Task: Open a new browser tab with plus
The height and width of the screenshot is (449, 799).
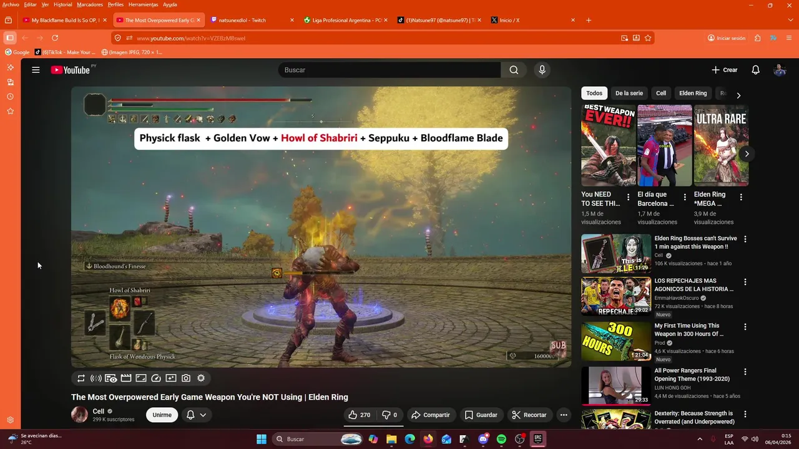Action: (589, 20)
